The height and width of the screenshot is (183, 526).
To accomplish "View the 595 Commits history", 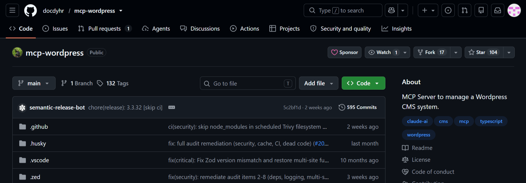I will [358, 107].
